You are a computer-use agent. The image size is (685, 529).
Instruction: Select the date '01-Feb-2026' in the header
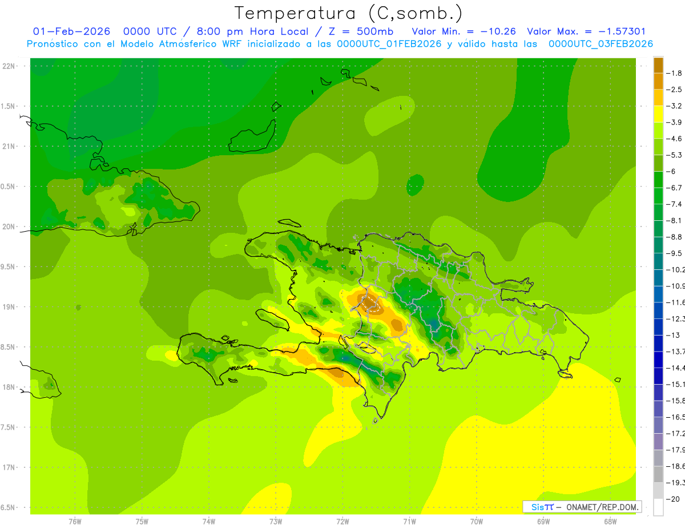point(71,31)
